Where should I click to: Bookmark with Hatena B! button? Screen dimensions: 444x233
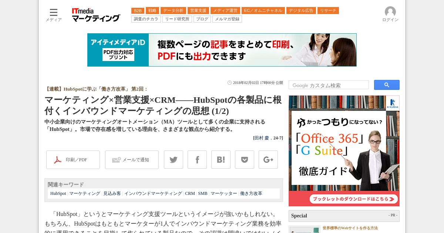(x=221, y=160)
